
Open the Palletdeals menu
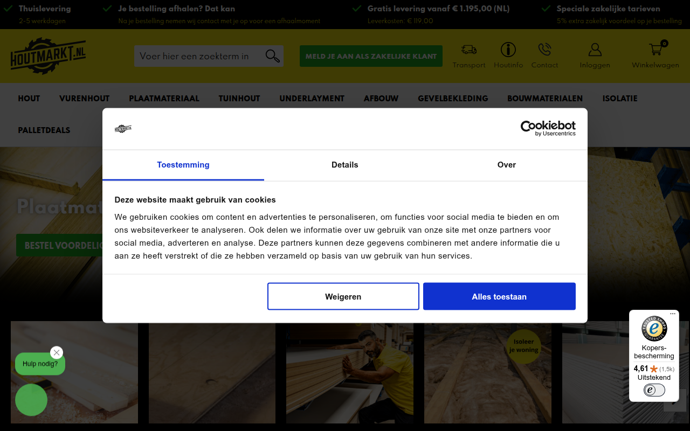pos(44,130)
